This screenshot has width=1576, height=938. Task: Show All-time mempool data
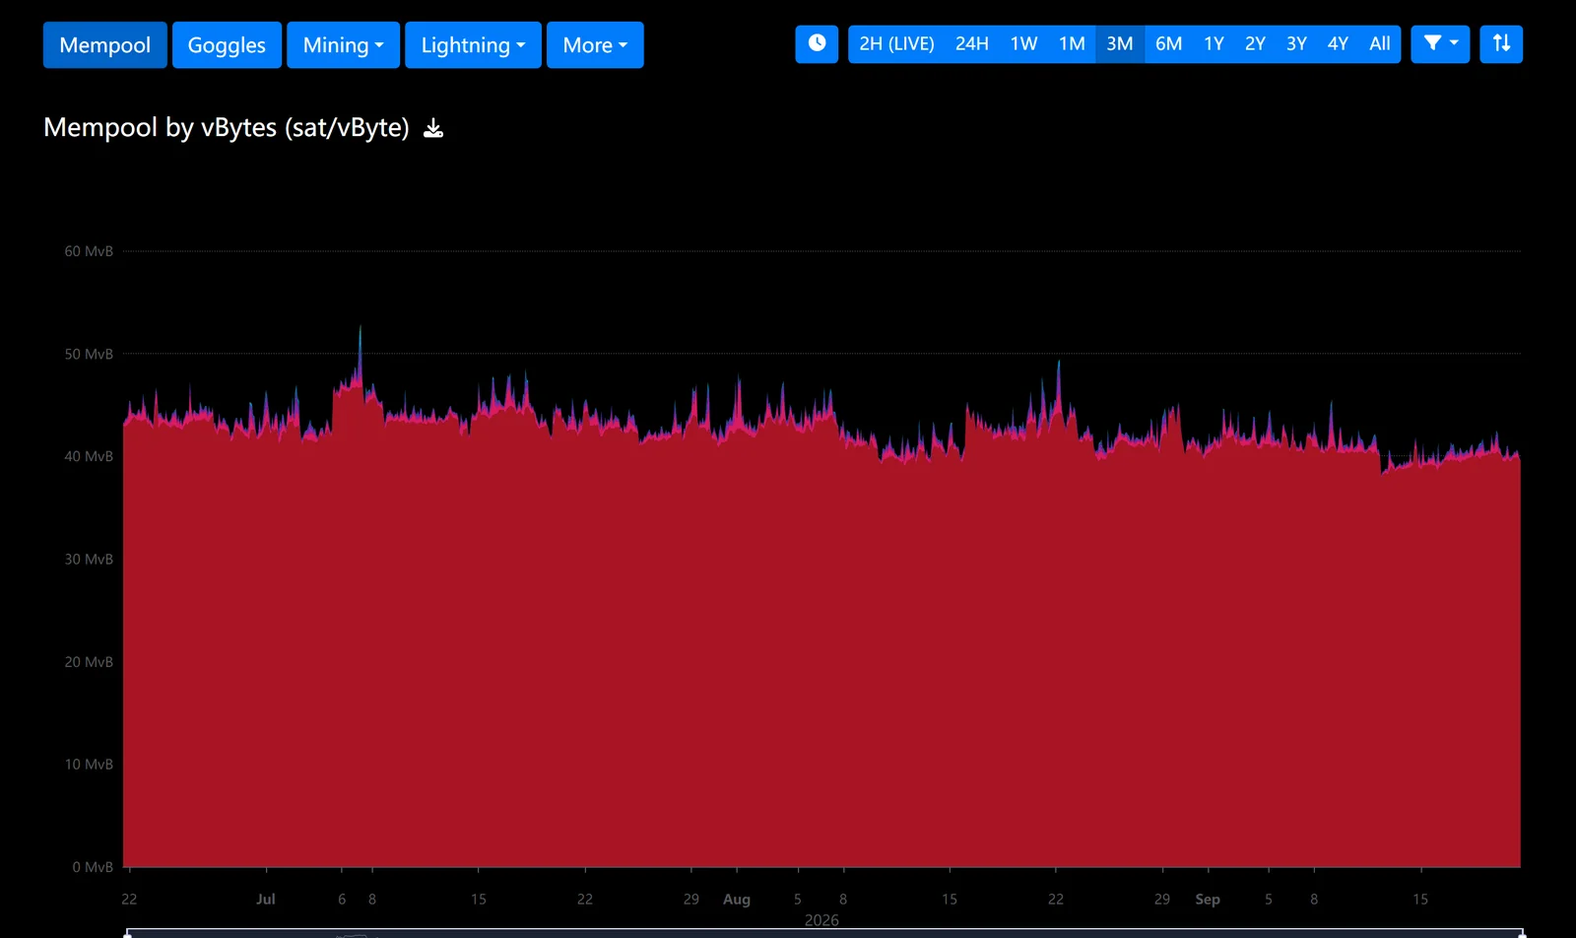point(1380,44)
